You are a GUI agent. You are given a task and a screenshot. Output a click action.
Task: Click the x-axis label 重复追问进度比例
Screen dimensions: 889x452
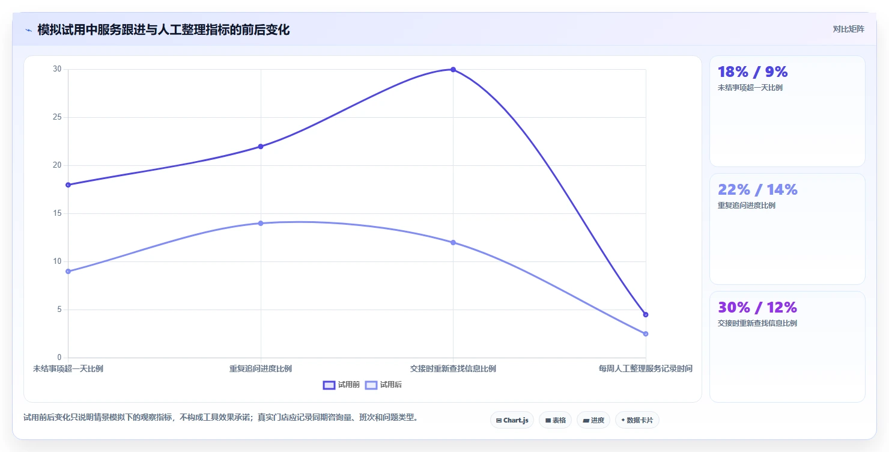pos(261,368)
